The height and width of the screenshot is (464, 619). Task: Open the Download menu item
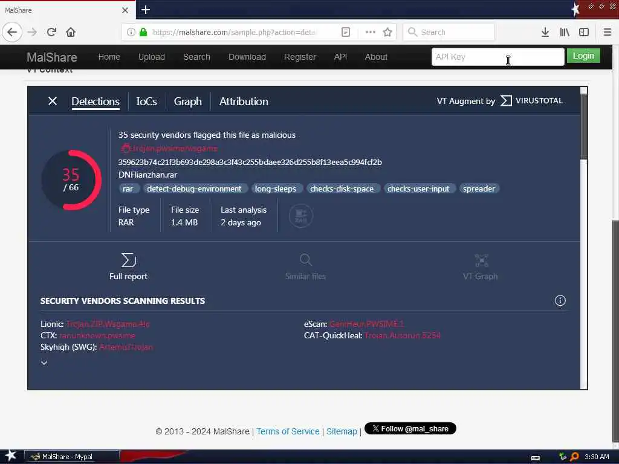[247, 57]
